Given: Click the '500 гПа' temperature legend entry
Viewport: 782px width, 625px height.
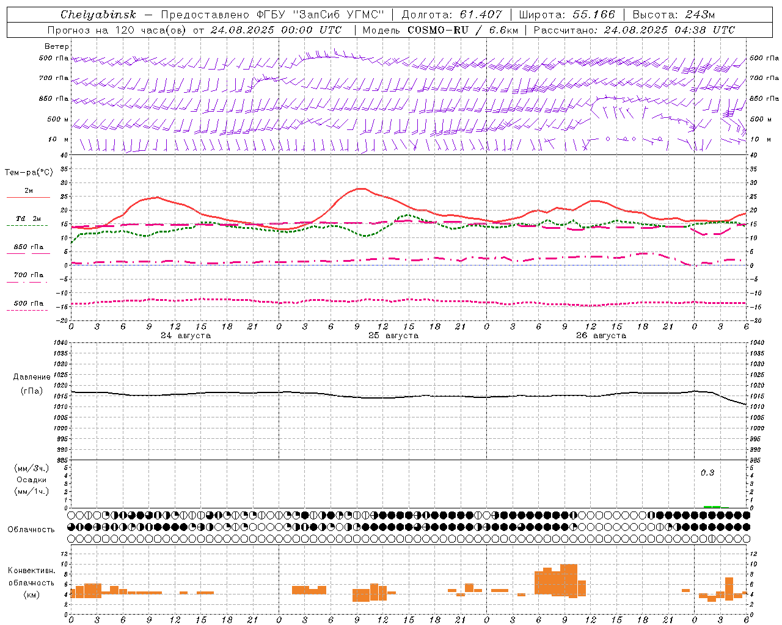Looking at the screenshot, I should [x=28, y=303].
